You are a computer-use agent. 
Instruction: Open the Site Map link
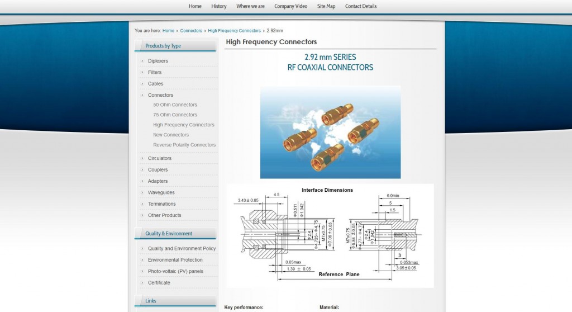coord(326,6)
